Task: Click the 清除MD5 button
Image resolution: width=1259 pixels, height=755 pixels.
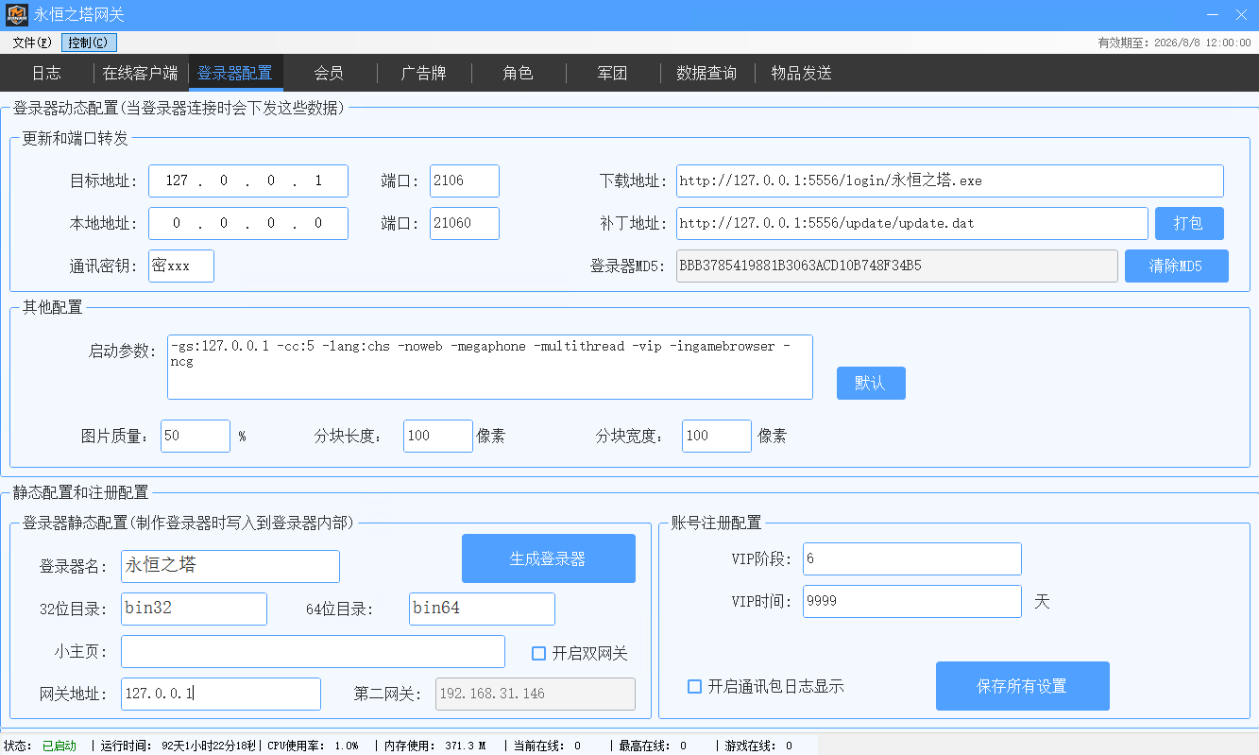Action: 1176,266
